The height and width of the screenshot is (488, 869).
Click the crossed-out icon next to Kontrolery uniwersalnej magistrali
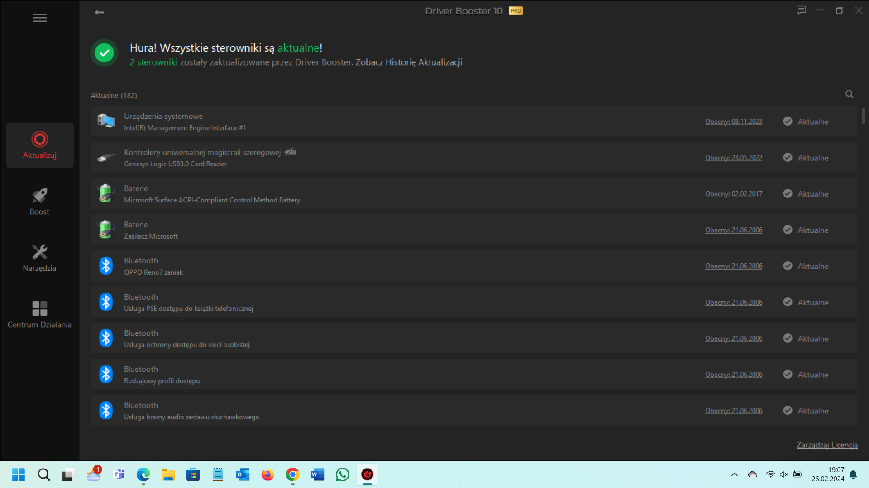[290, 152]
